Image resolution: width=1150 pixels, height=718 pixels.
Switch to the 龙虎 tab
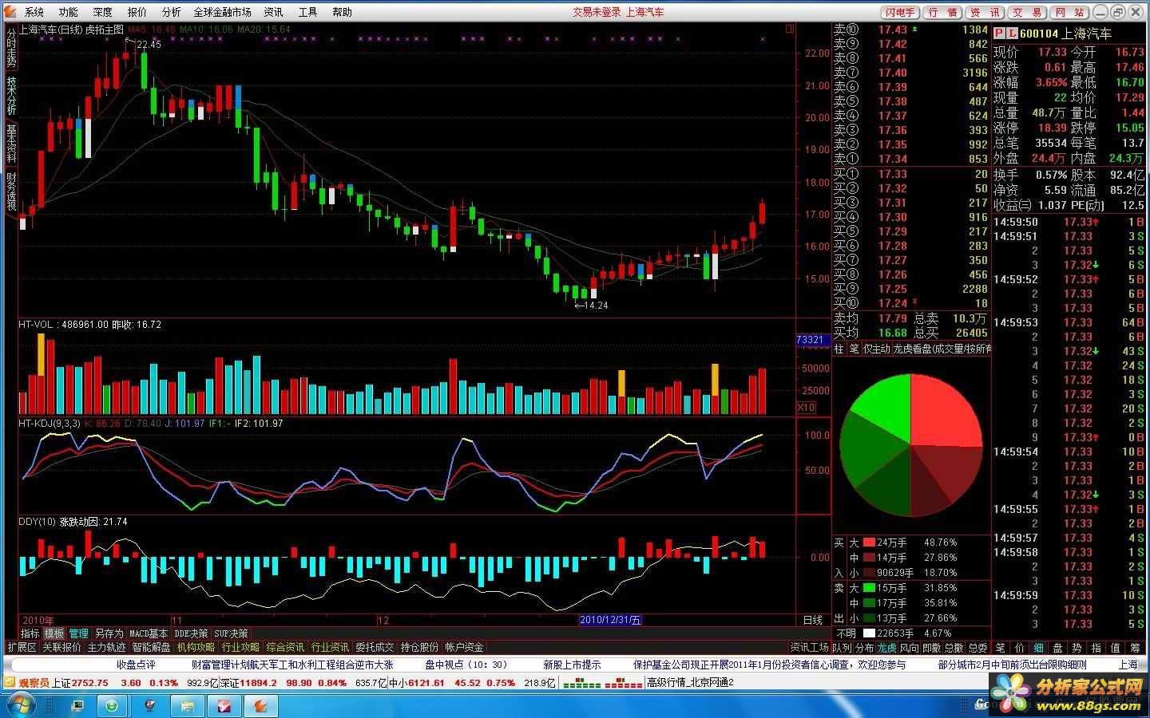886,648
